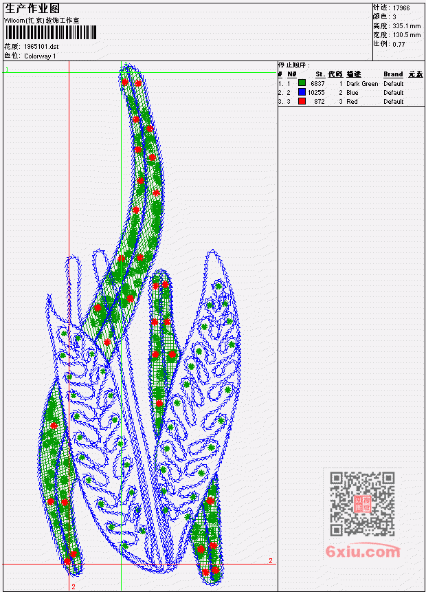
Task: Click stitch count 6837 in Dark Green row
Action: point(317,83)
